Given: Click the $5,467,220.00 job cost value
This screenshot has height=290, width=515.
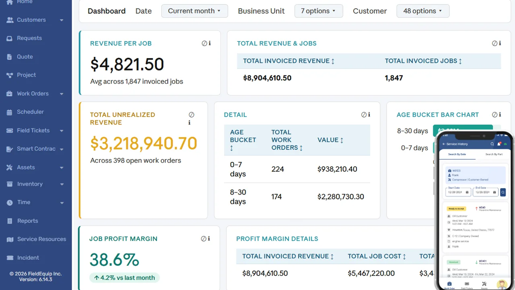Looking at the screenshot, I should 371,273.
